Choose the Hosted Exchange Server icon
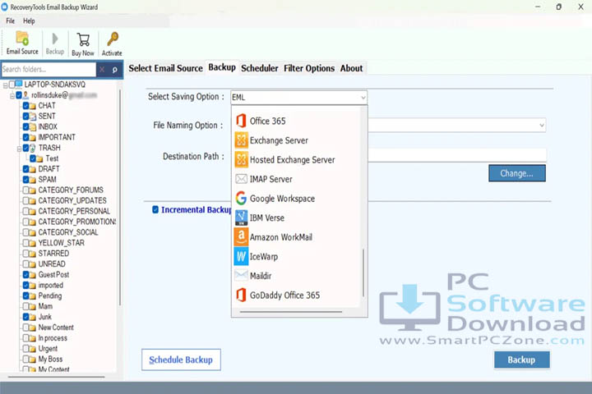The width and height of the screenshot is (592, 394). point(241,159)
